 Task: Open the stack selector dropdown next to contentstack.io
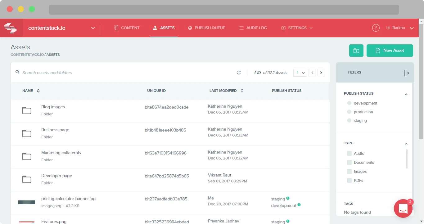tap(93, 28)
